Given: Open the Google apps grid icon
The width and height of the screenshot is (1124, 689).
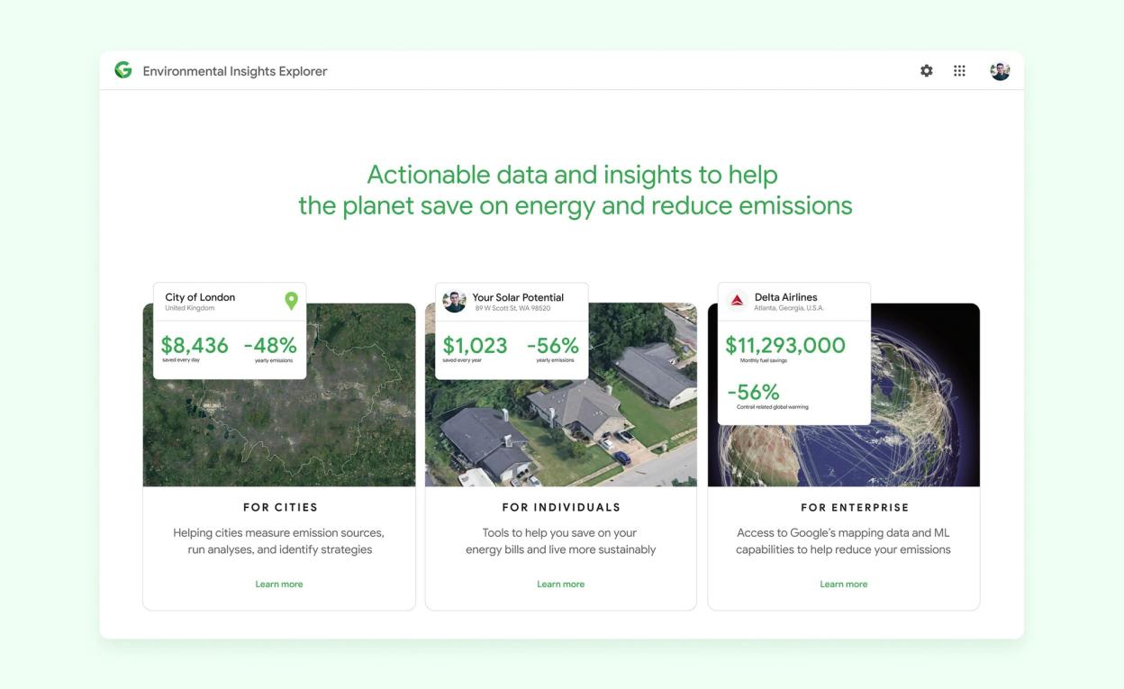Looking at the screenshot, I should click(959, 70).
